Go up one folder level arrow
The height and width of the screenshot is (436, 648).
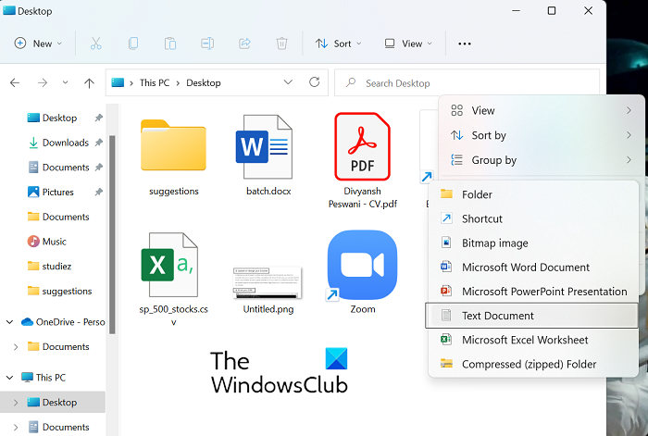pos(89,82)
